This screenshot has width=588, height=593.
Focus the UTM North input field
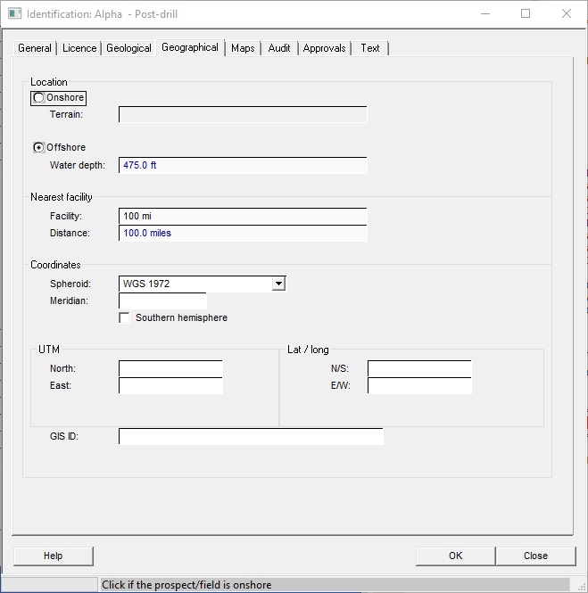pos(170,369)
